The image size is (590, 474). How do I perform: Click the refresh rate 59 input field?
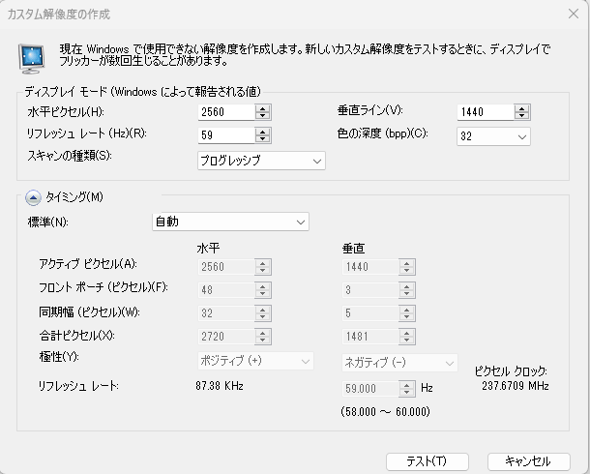pyautogui.click(x=226, y=135)
